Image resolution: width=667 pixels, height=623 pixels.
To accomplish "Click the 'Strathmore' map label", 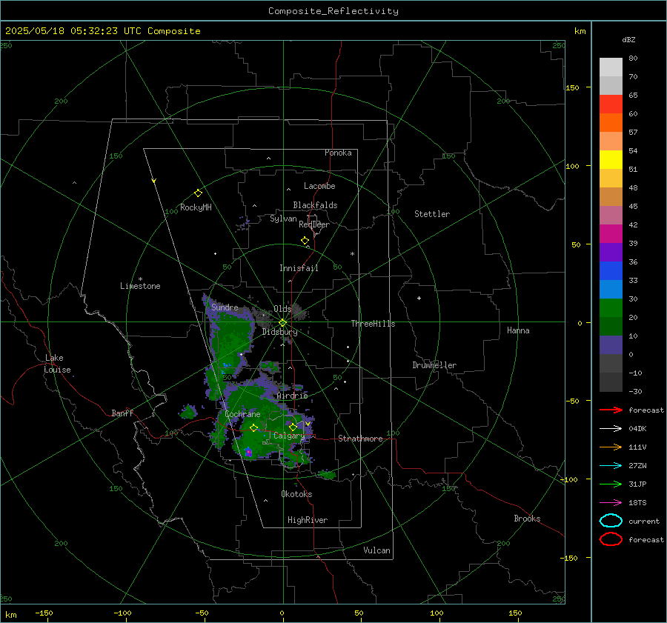I will click(360, 439).
